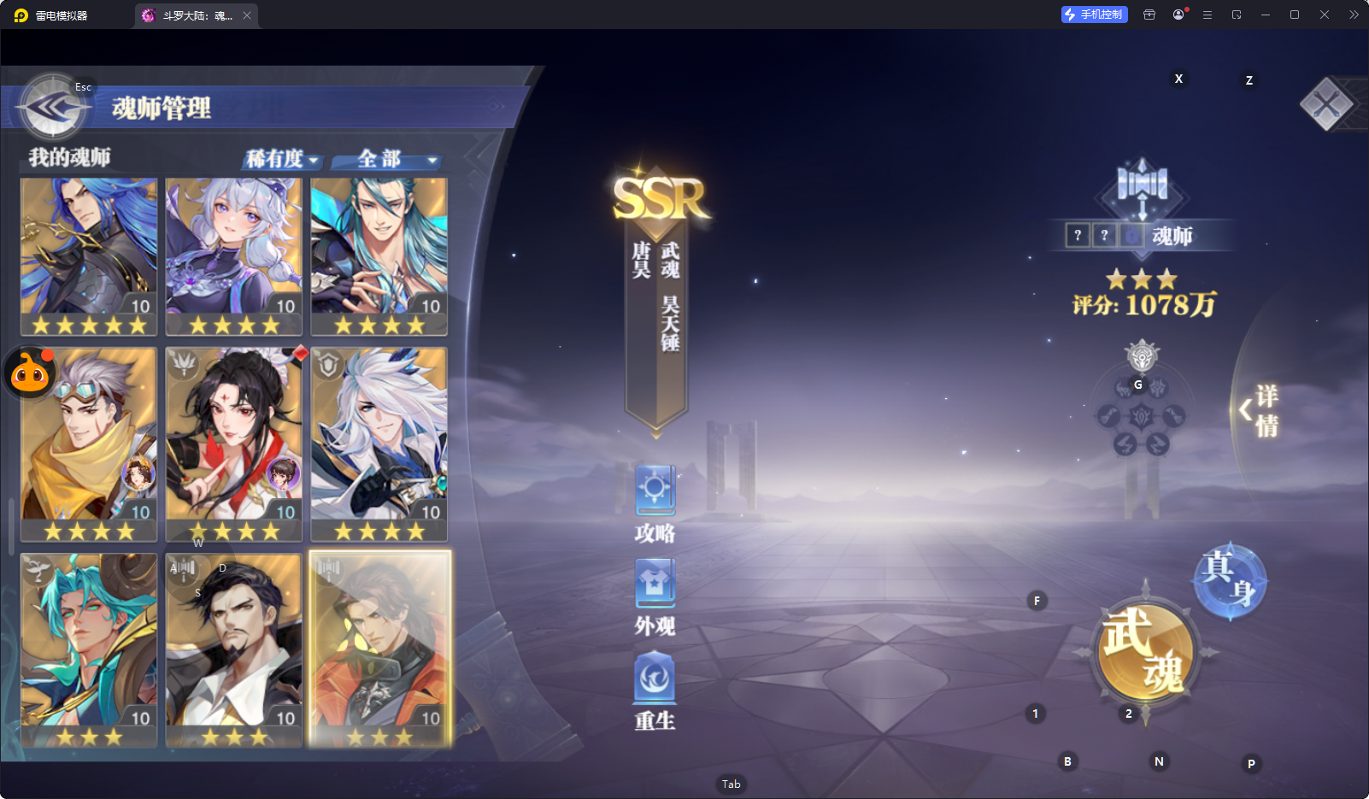Select the four-star teal-haired smiling man card
The image size is (1369, 799).
(379, 256)
